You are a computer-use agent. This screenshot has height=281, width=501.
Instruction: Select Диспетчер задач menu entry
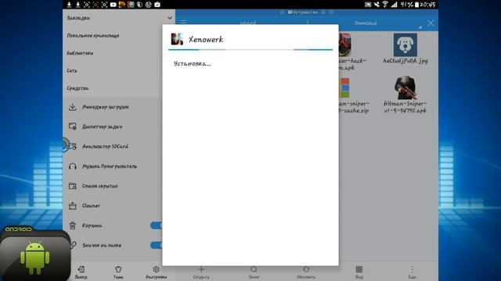coord(103,126)
